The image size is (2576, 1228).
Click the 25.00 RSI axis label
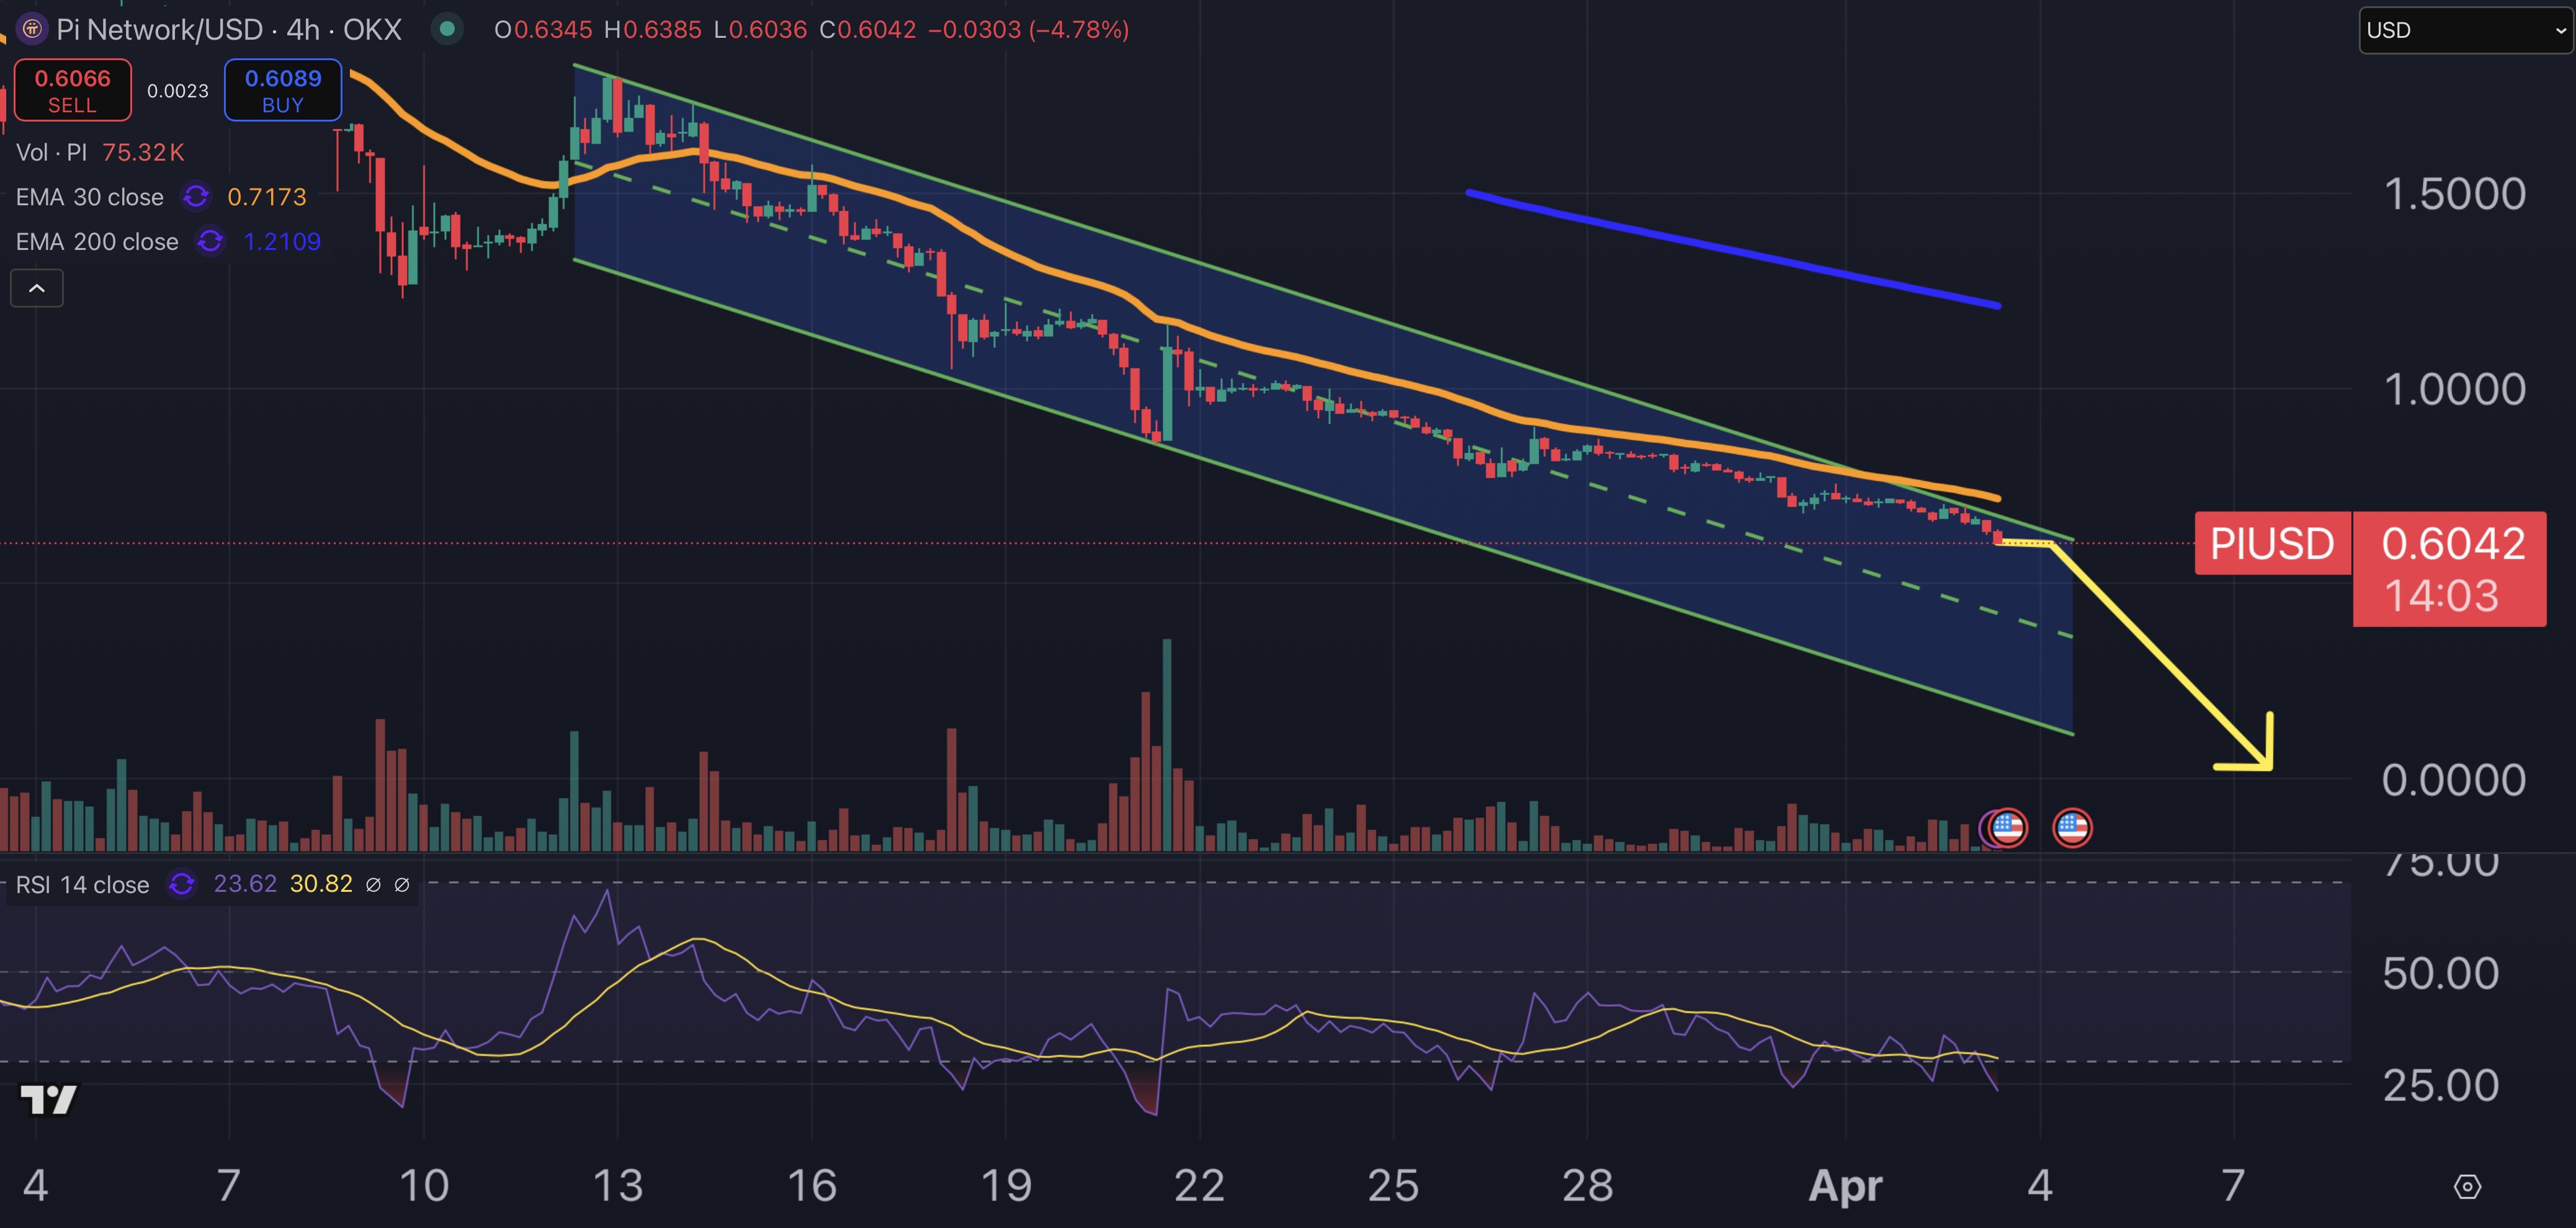point(2441,1085)
